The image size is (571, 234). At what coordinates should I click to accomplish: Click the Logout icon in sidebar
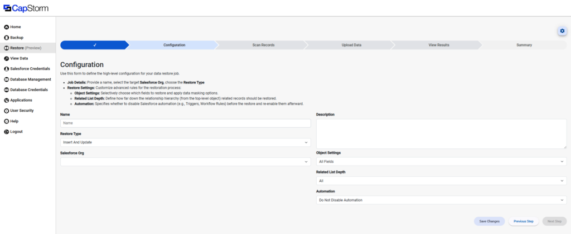[6, 132]
